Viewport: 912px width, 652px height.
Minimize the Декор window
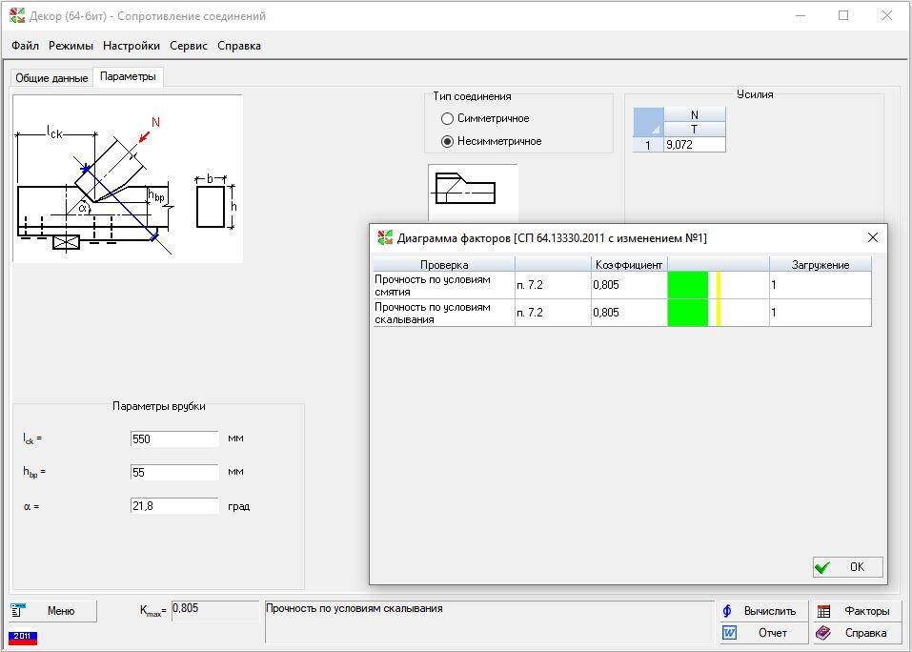pyautogui.click(x=801, y=15)
